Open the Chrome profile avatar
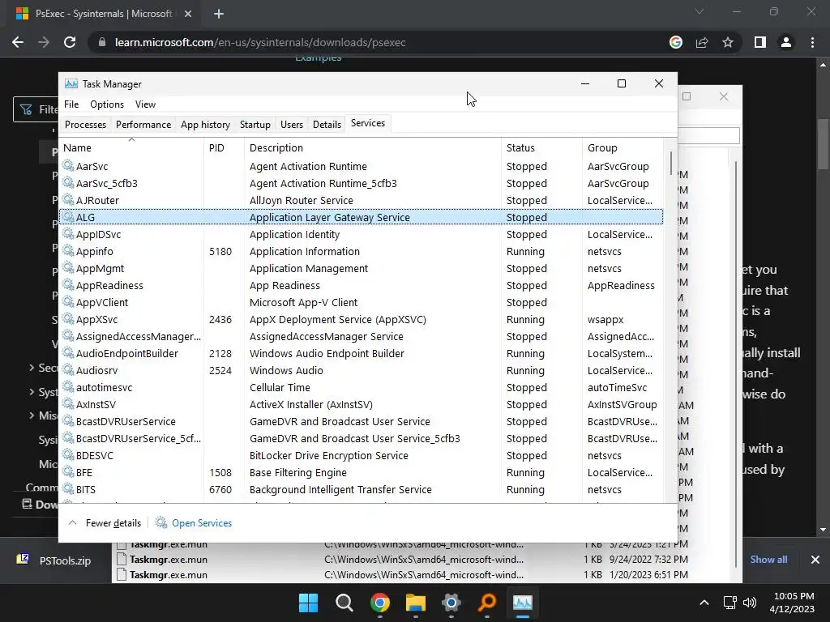Screen dimensions: 830x622 click(x=786, y=42)
